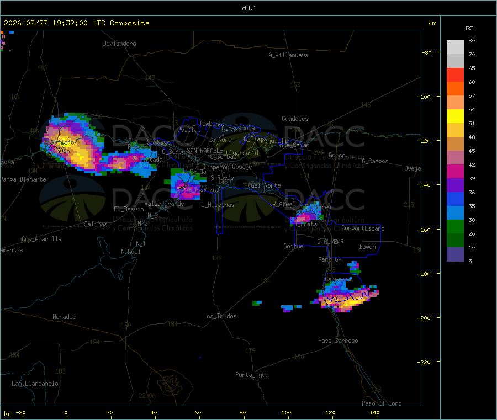
Task: Click the -80 tick on the right axis
Action: tap(427, 52)
